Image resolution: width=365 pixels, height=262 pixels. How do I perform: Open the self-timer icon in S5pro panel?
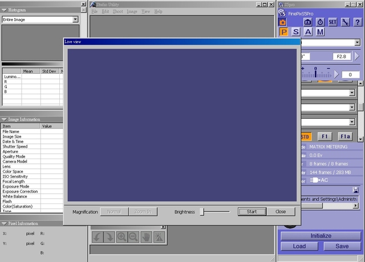(321, 22)
